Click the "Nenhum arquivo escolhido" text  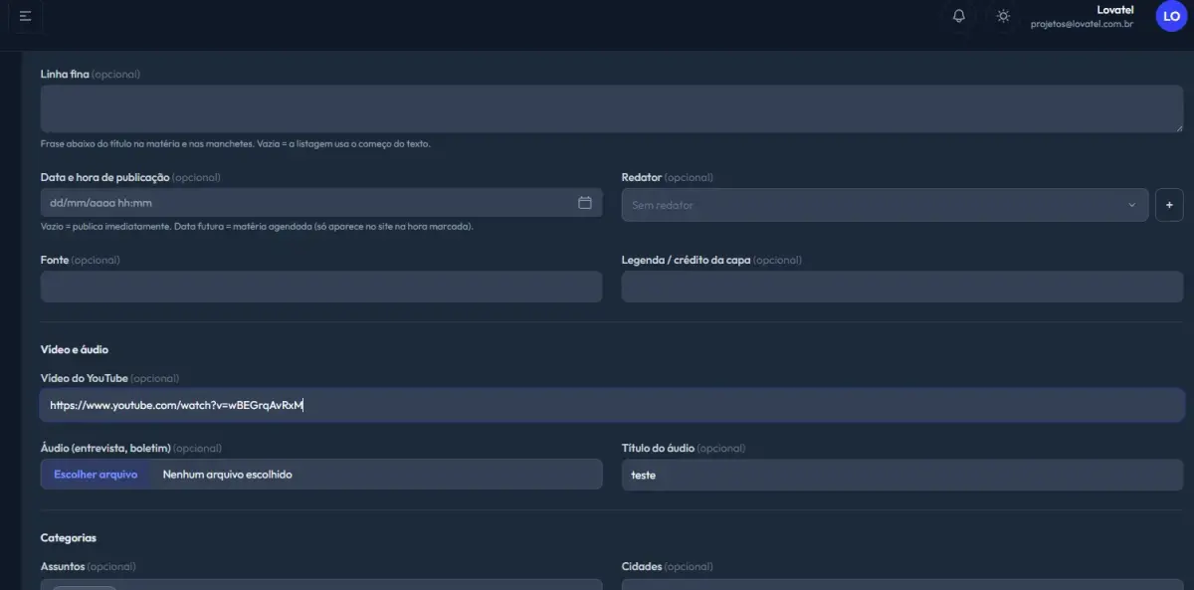pos(228,475)
